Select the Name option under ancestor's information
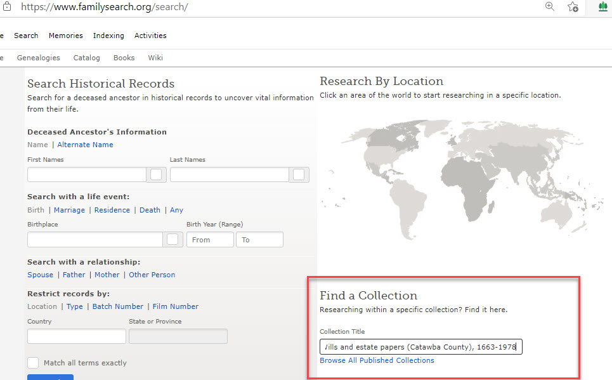Screen dimensions: 612x380 point(37,145)
